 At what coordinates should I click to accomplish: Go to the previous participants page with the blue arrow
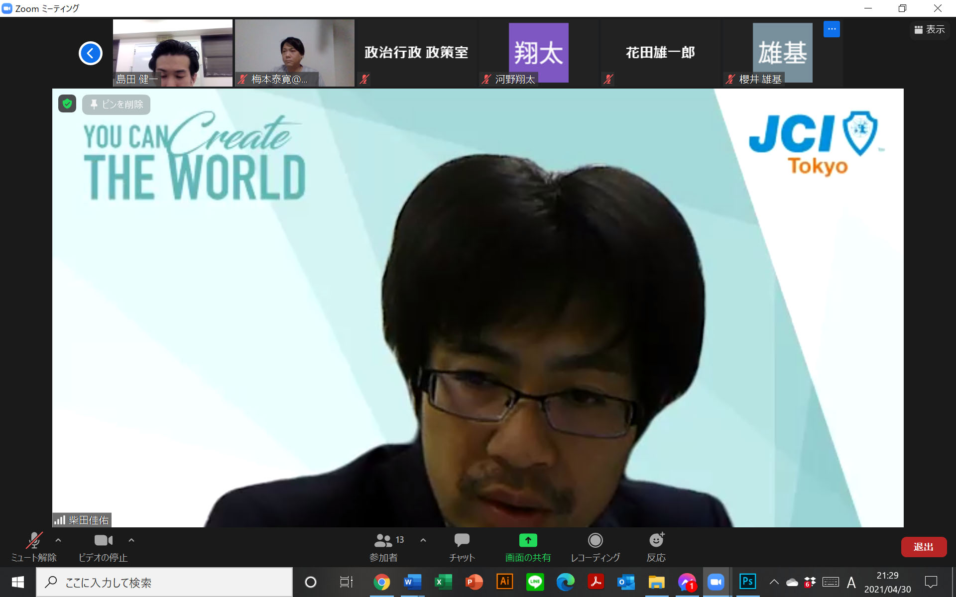[x=91, y=53]
